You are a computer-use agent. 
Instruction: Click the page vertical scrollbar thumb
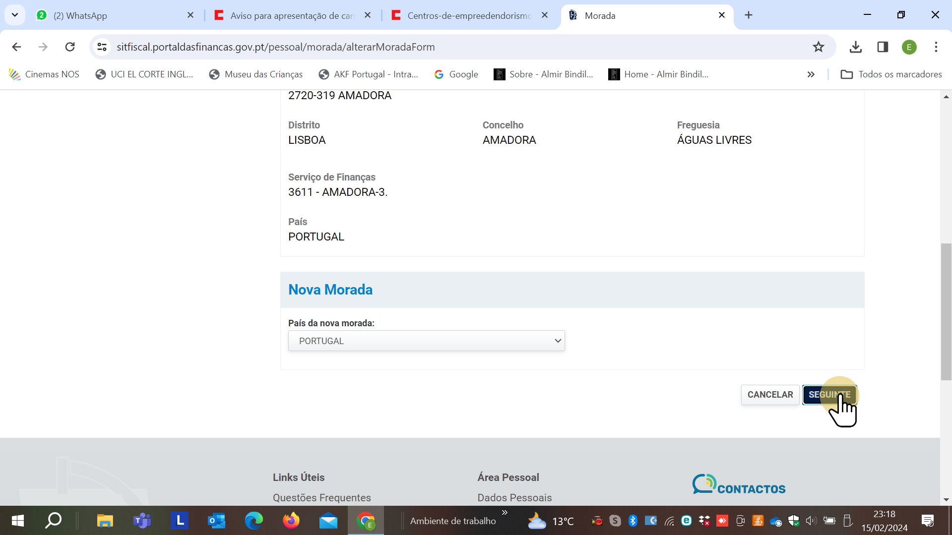tap(946, 311)
